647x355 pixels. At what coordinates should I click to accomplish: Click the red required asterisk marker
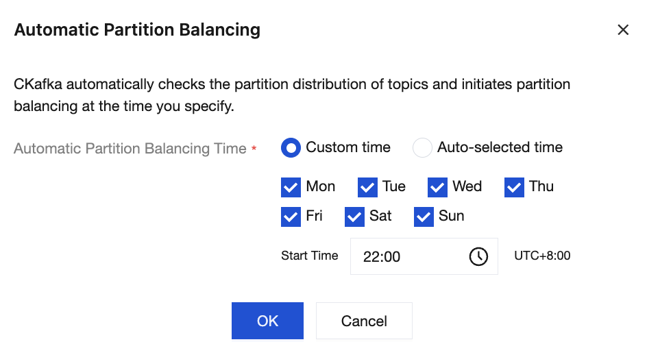254,148
